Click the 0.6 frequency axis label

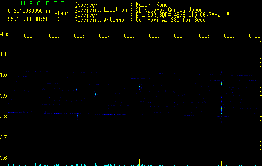(4, 158)
